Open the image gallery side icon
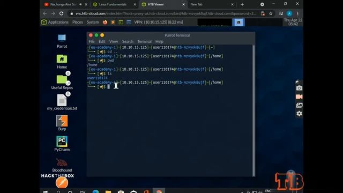The height and width of the screenshot is (193, 343). (x=299, y=105)
